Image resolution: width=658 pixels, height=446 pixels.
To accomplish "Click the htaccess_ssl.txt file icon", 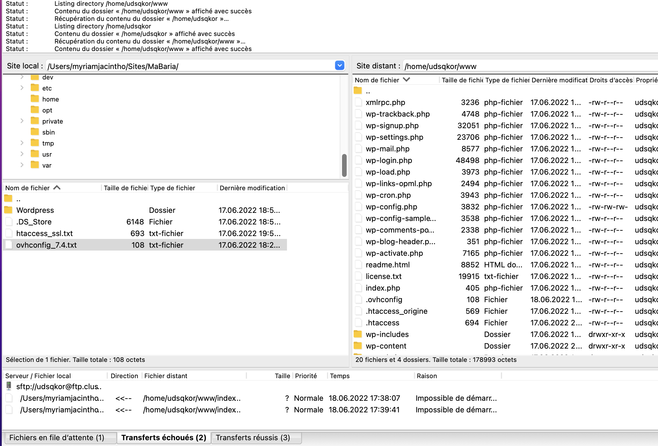I will [x=9, y=233].
